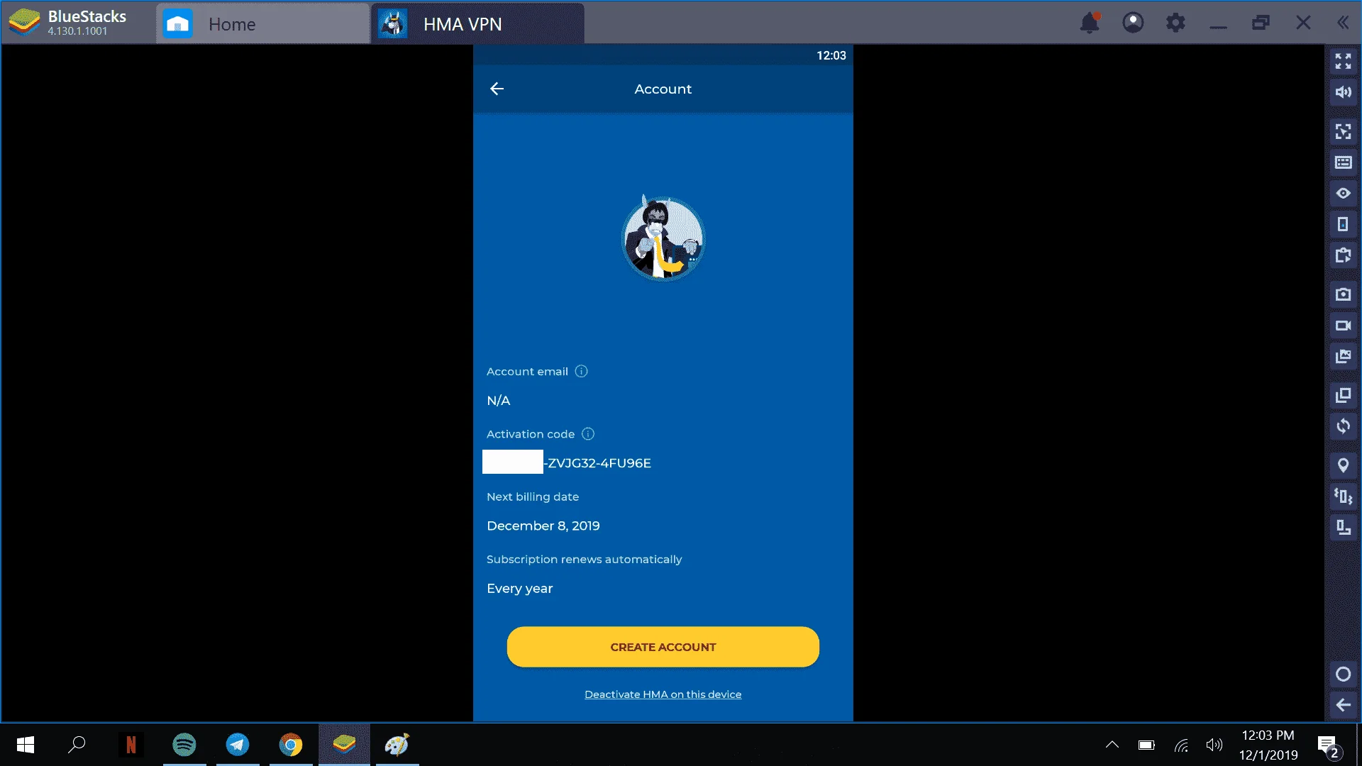Open system volume tray icon
Screen dimensions: 1362x766
point(1214,745)
